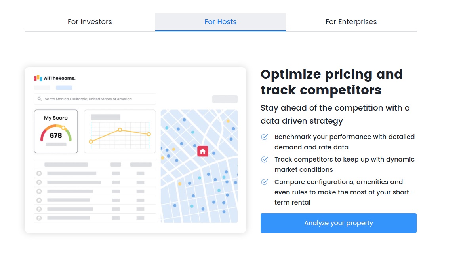Click the dashboard illustration card
The height and width of the screenshot is (267, 459).
135,150
